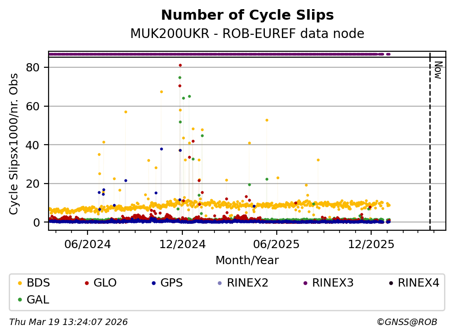Click the ©GNSS@ROB copyright text
Viewport: 455px width, 336px height.
tap(407, 322)
